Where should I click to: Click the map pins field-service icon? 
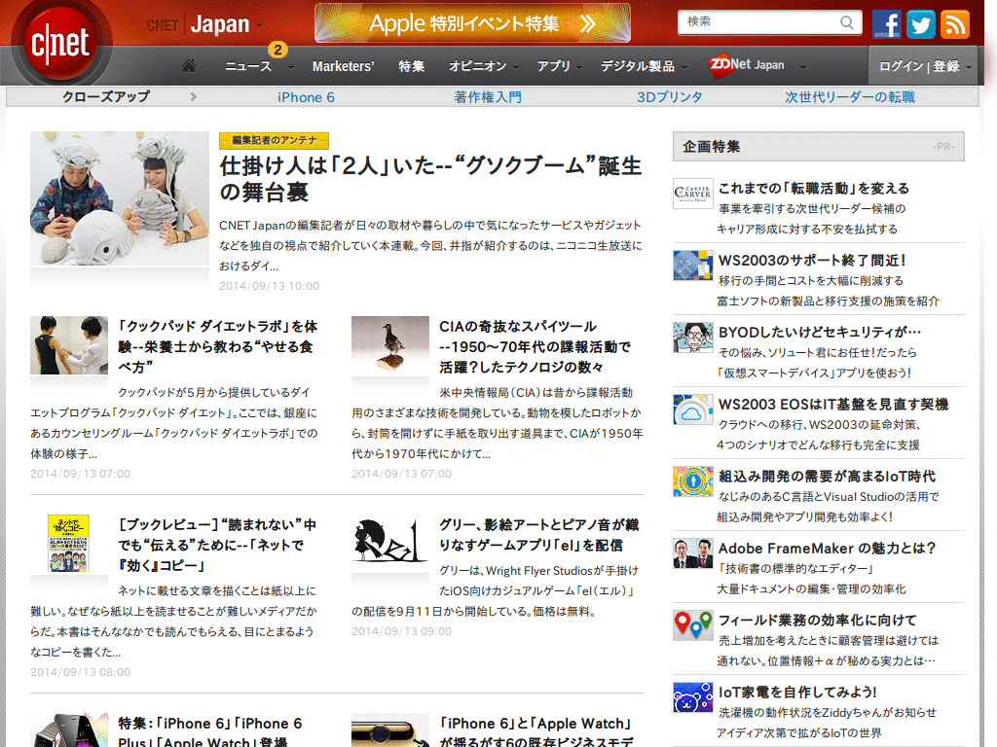(x=692, y=625)
